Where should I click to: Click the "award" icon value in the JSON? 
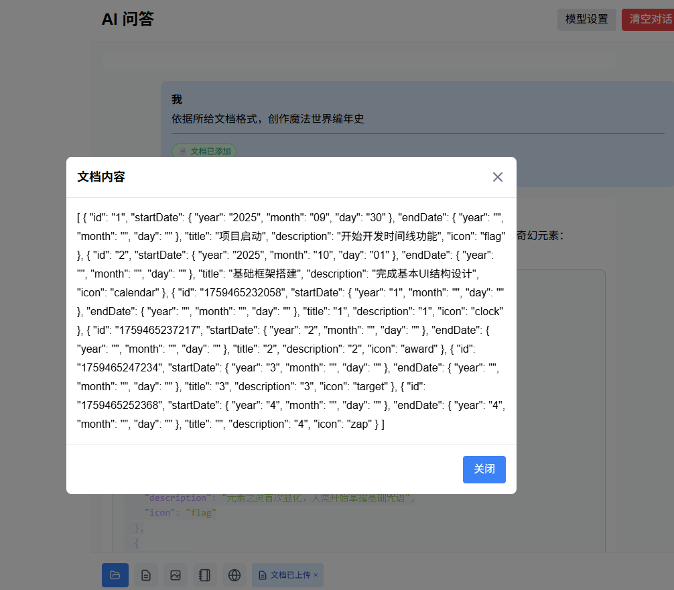(419, 349)
